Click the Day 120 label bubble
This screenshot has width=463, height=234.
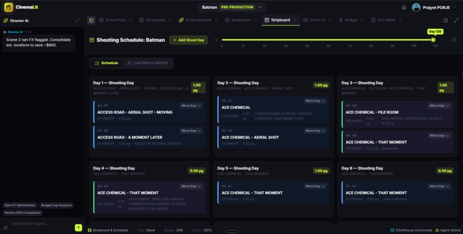(x=435, y=32)
